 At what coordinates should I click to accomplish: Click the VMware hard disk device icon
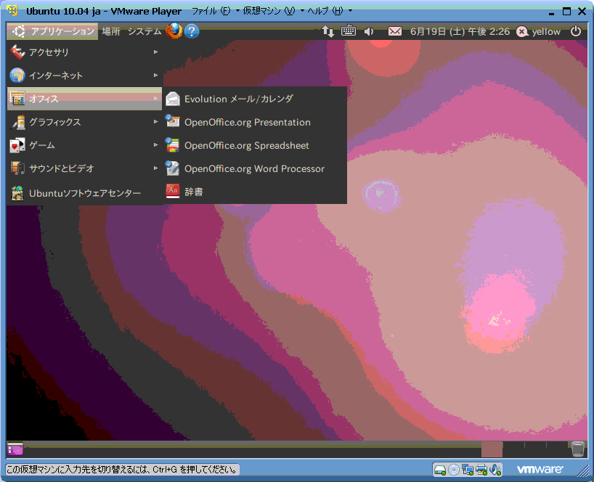[x=440, y=470]
